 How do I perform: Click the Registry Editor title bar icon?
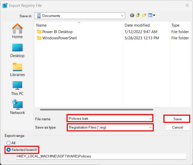pyautogui.click(x=5, y=6)
